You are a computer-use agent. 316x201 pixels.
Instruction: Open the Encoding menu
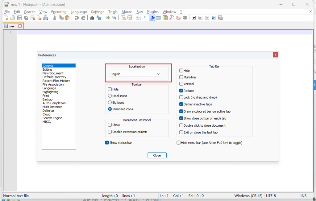click(59, 12)
